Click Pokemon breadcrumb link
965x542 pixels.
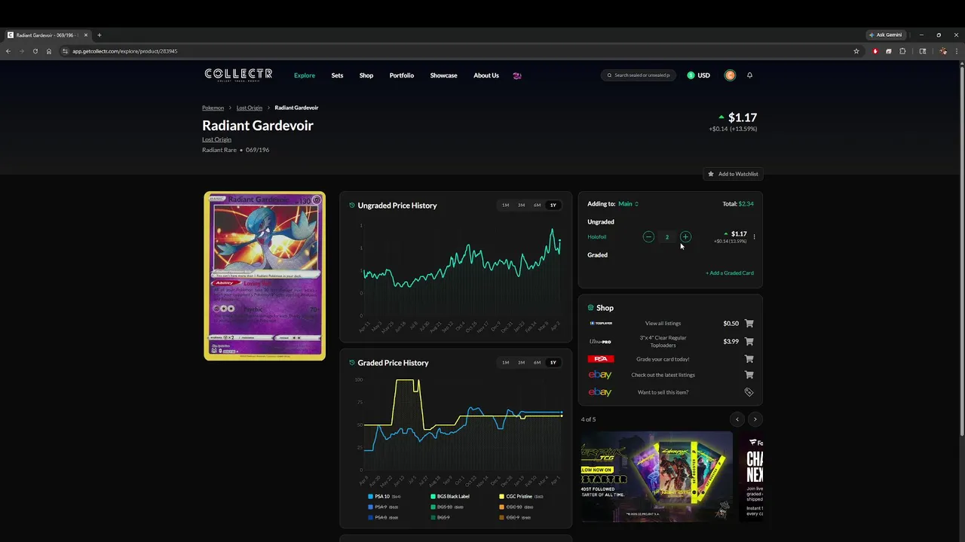(213, 108)
